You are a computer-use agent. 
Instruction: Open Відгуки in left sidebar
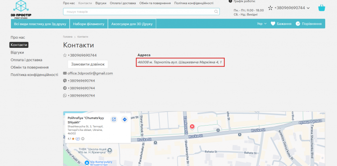[17, 52]
